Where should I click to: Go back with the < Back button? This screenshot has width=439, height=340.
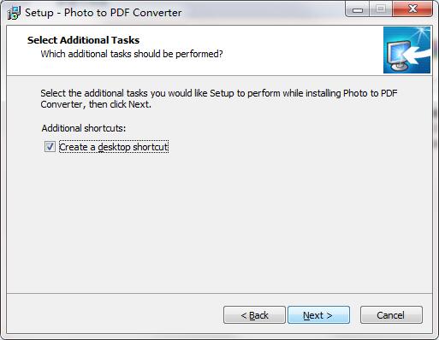[x=254, y=315]
